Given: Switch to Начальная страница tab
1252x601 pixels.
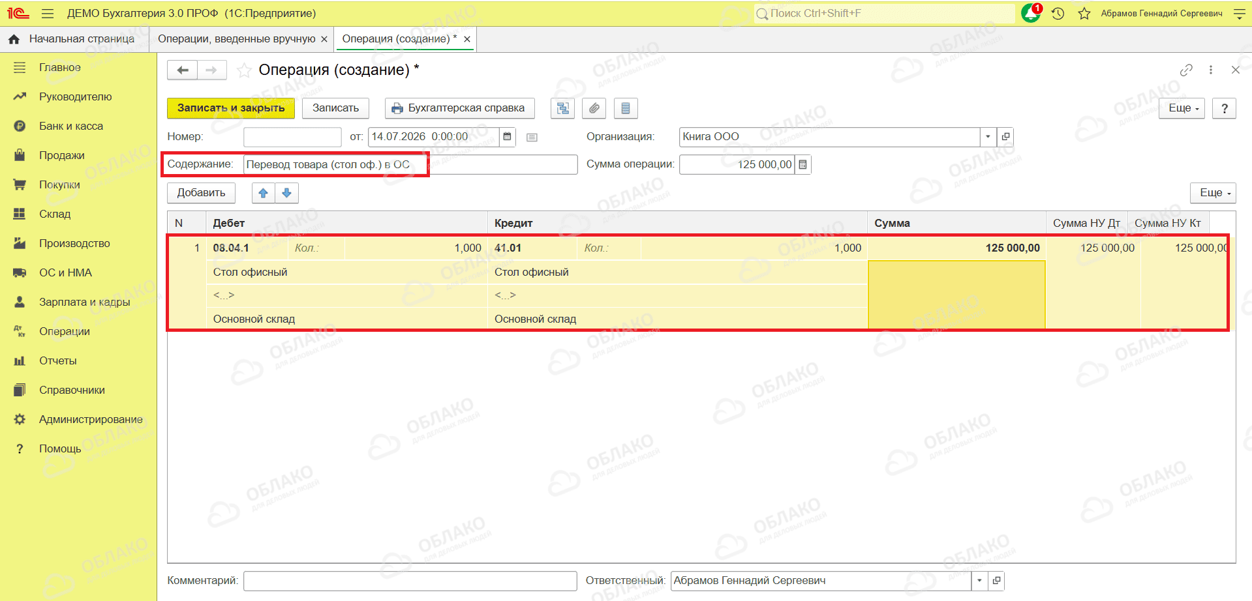Looking at the screenshot, I should (74, 39).
